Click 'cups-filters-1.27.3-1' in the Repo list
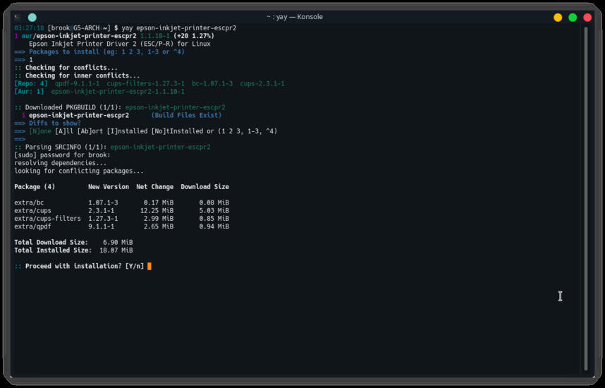The image size is (605, 388). pyautogui.click(x=146, y=83)
